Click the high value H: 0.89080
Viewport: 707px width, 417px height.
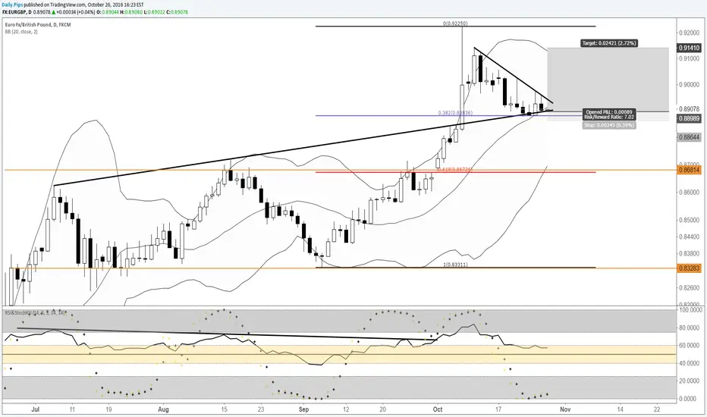(x=130, y=12)
